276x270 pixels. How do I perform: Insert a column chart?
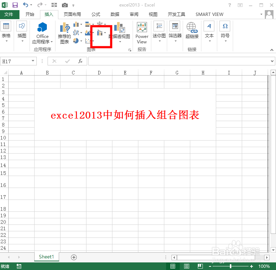tap(76, 24)
